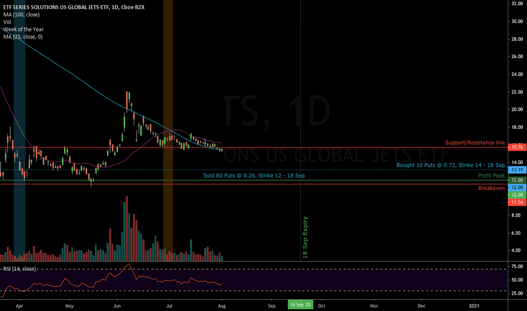
Task: Select the Vol indicator label
Action: coord(7,22)
